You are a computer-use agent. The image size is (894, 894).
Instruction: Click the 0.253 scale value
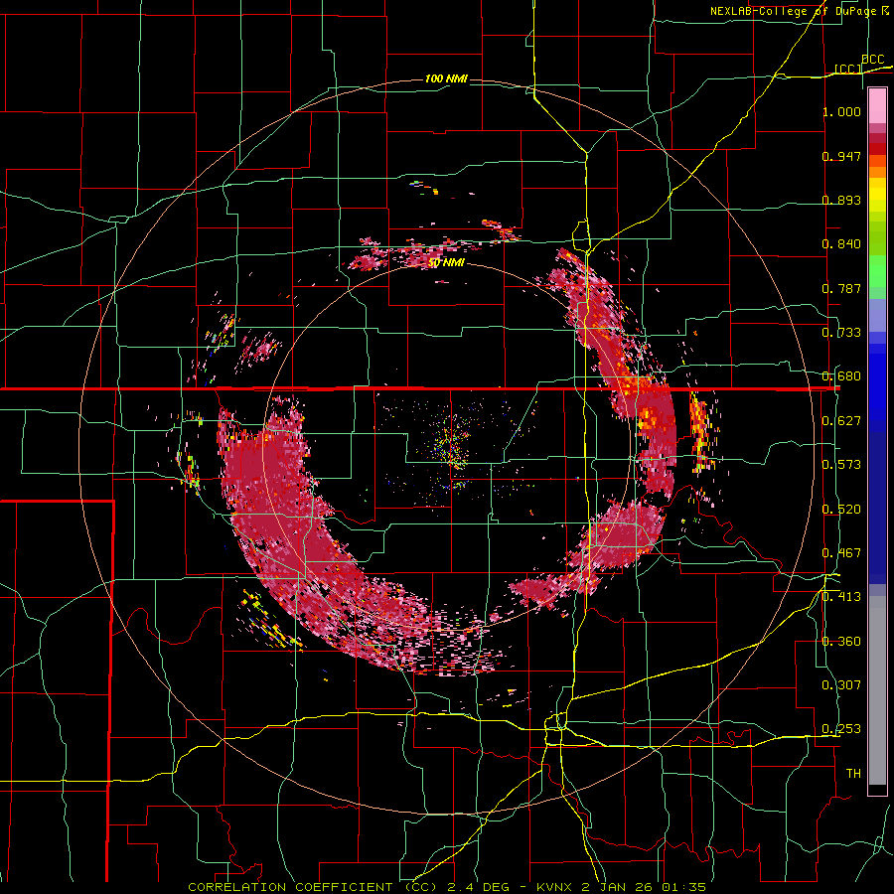coord(841,729)
